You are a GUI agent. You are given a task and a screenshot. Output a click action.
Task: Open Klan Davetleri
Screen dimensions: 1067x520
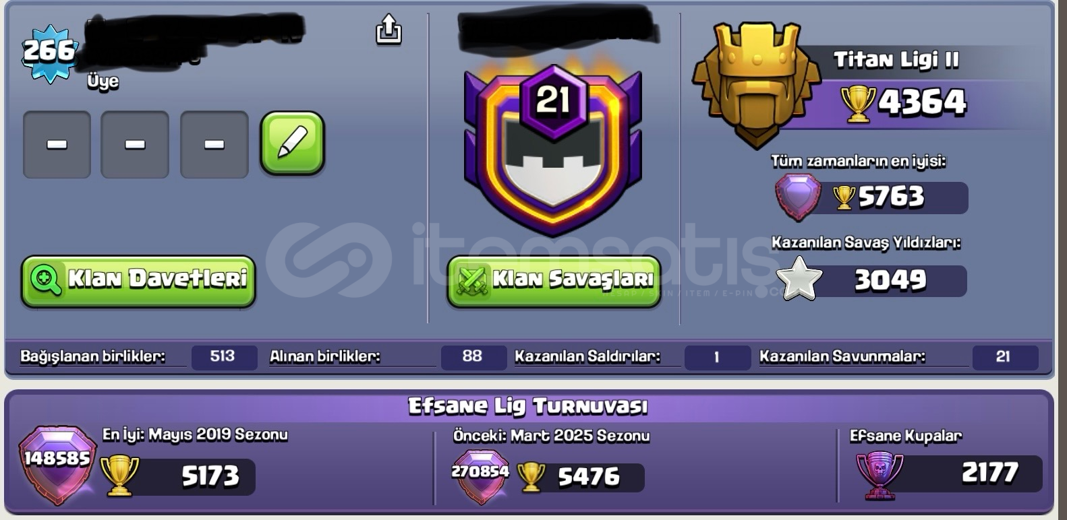[x=138, y=281]
